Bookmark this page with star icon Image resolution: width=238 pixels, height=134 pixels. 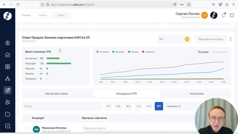(x=189, y=4)
